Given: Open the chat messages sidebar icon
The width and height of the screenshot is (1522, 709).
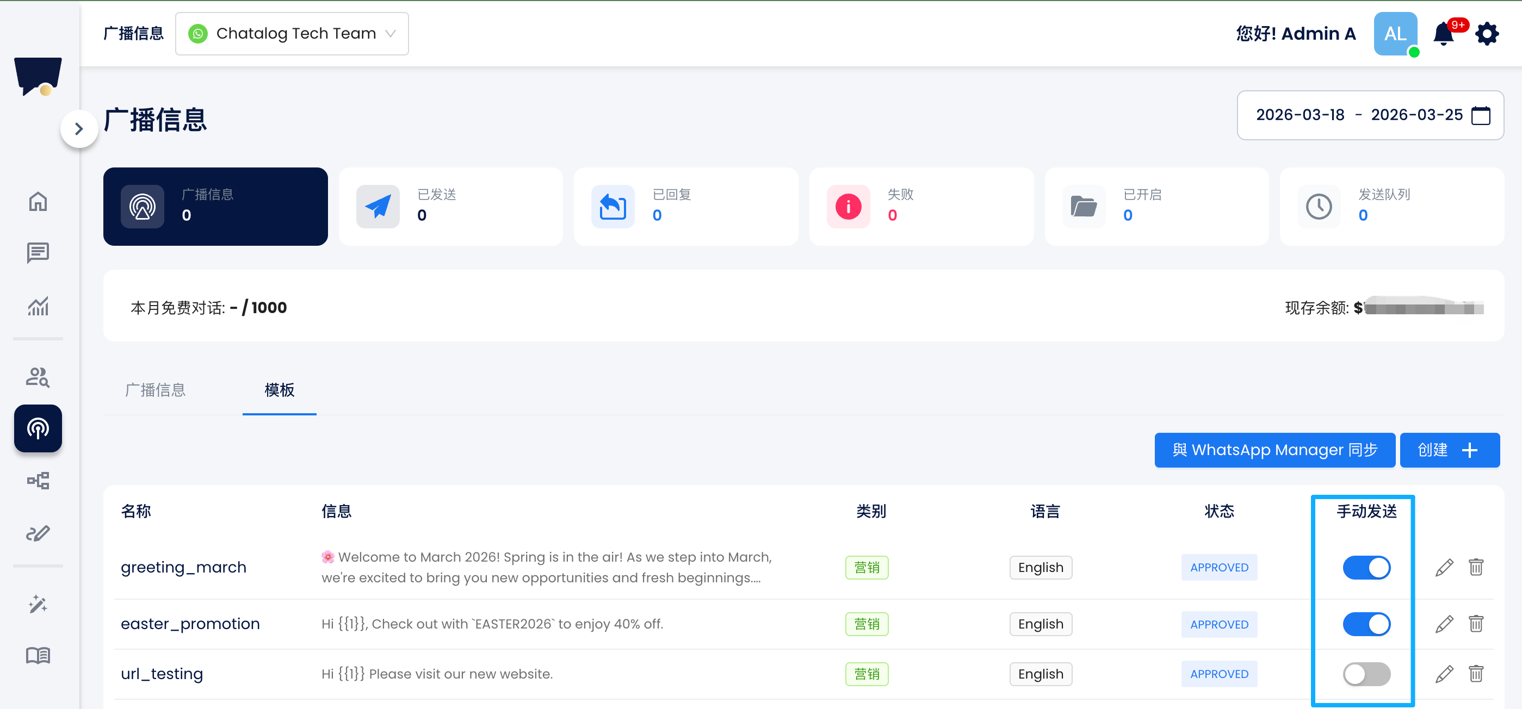Looking at the screenshot, I should (38, 253).
